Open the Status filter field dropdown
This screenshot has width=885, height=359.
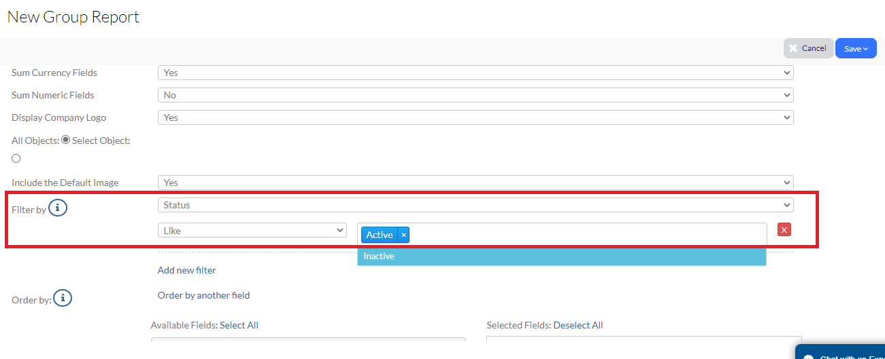click(475, 205)
